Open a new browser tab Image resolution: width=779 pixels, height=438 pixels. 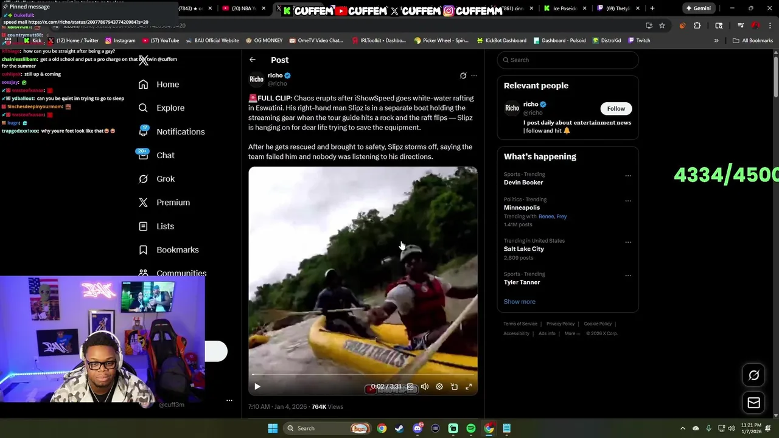point(652,9)
